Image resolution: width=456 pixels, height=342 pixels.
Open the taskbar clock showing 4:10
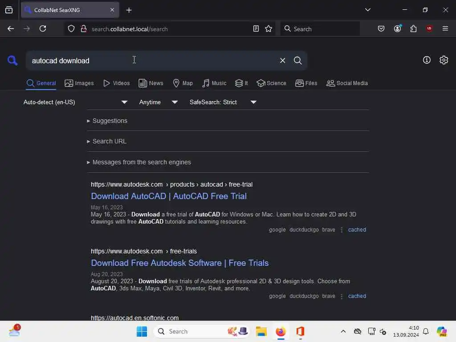406,331
